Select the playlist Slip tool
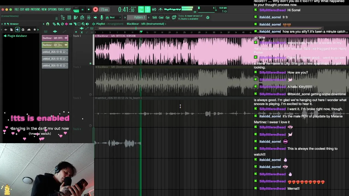 [x=71, y=24]
